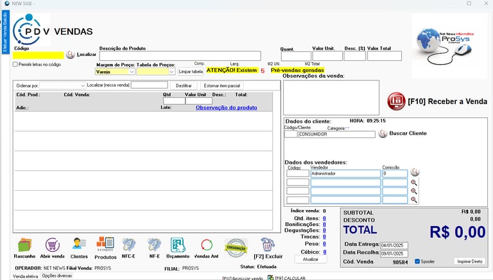The image size is (493, 280).
Task: Open the 'Observação do produto' link
Action: coord(226,107)
